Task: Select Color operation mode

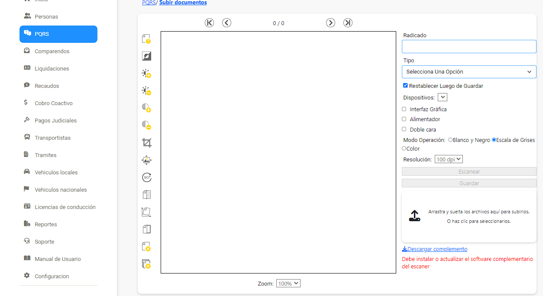Action: pos(404,148)
